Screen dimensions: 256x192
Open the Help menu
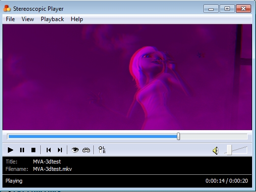(77, 19)
